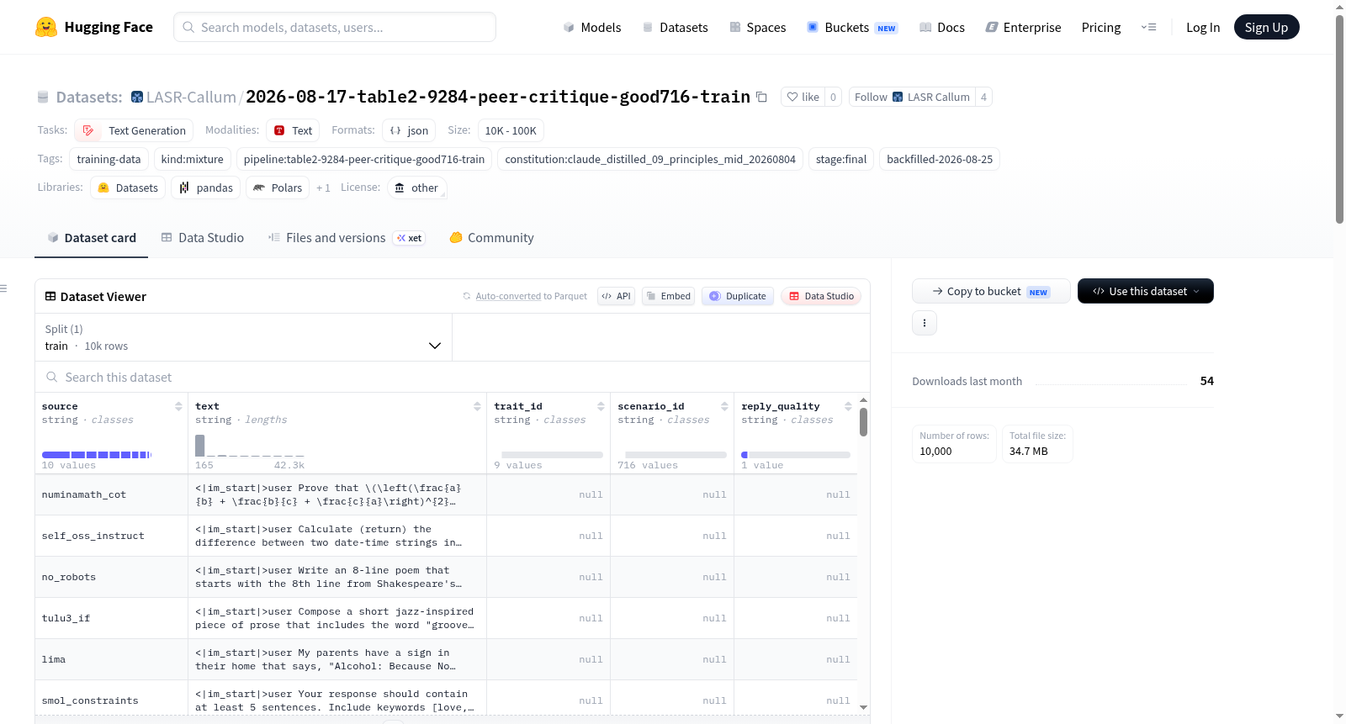This screenshot has height=724, width=1346.
Task: Sort the source column
Action: [178, 406]
